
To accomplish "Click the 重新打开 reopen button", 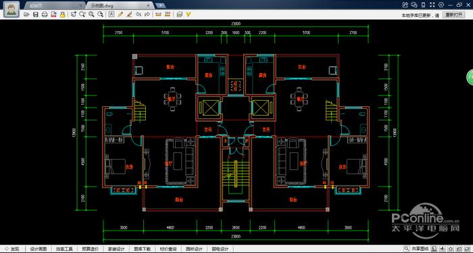I will (x=453, y=15).
